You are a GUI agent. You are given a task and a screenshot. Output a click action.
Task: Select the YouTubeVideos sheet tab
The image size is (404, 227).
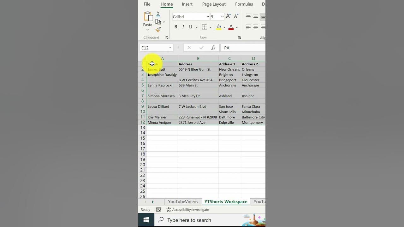tap(183, 201)
